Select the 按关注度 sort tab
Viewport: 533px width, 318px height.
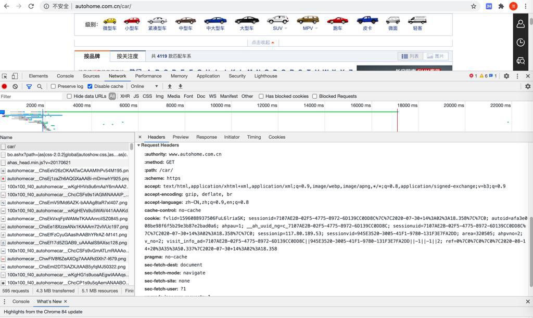128,56
